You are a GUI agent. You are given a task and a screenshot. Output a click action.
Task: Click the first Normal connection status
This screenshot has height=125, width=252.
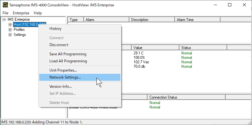coord(155,103)
